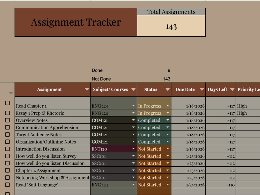
Task: Toggle the Organization/Outlining Notes checkbox
Action: (x=7, y=142)
